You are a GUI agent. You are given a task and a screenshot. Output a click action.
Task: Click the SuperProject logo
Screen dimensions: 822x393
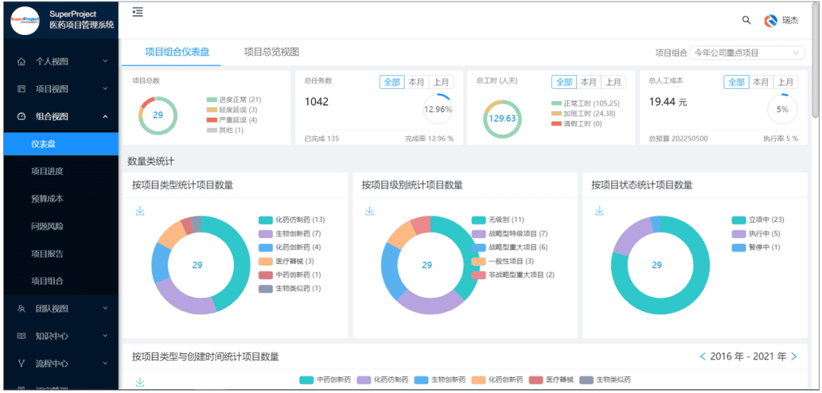pos(25,21)
